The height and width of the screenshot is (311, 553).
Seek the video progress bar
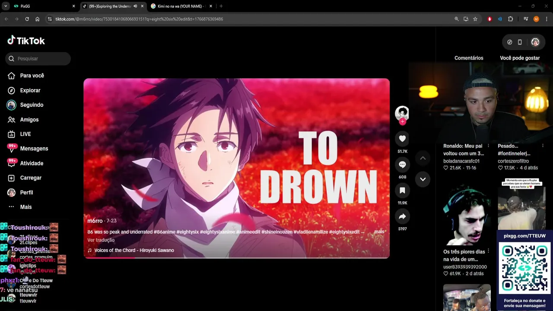tap(237, 258)
